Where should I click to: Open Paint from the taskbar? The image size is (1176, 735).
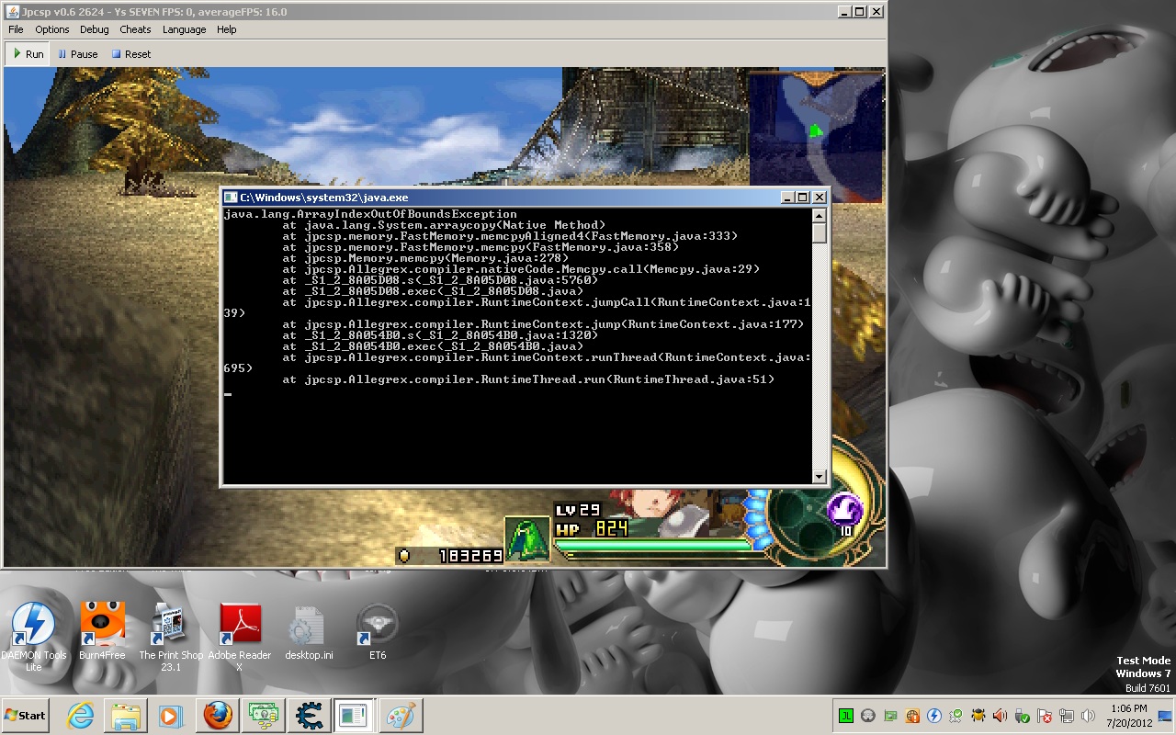click(398, 716)
